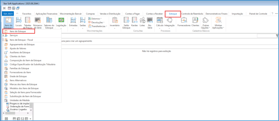The height and width of the screenshot is (121, 279).
Task: Switch to the Importação tab
Action: (x=237, y=14)
